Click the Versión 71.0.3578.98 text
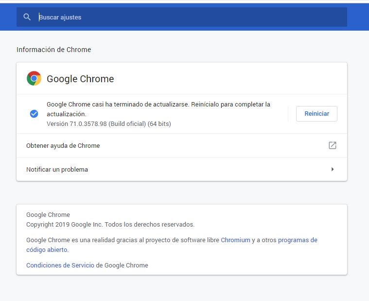Viewport: 369px width, 301px height. tap(109, 124)
